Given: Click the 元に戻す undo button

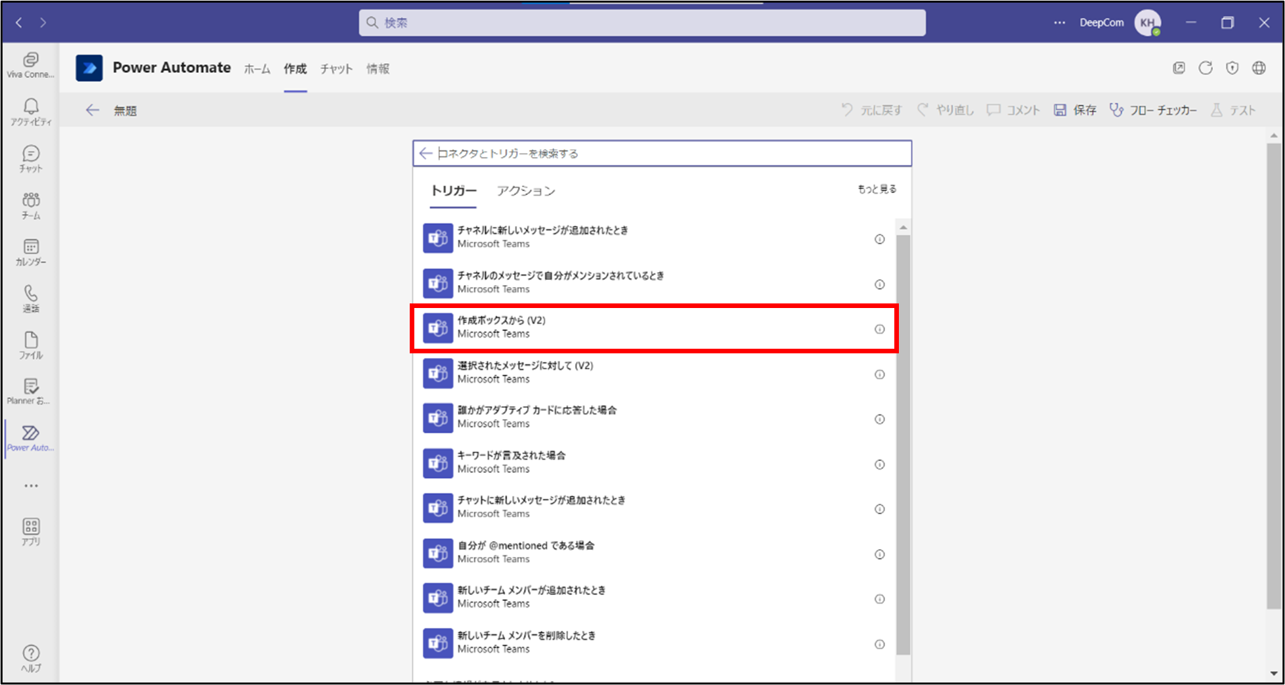Looking at the screenshot, I should pyautogui.click(x=871, y=110).
